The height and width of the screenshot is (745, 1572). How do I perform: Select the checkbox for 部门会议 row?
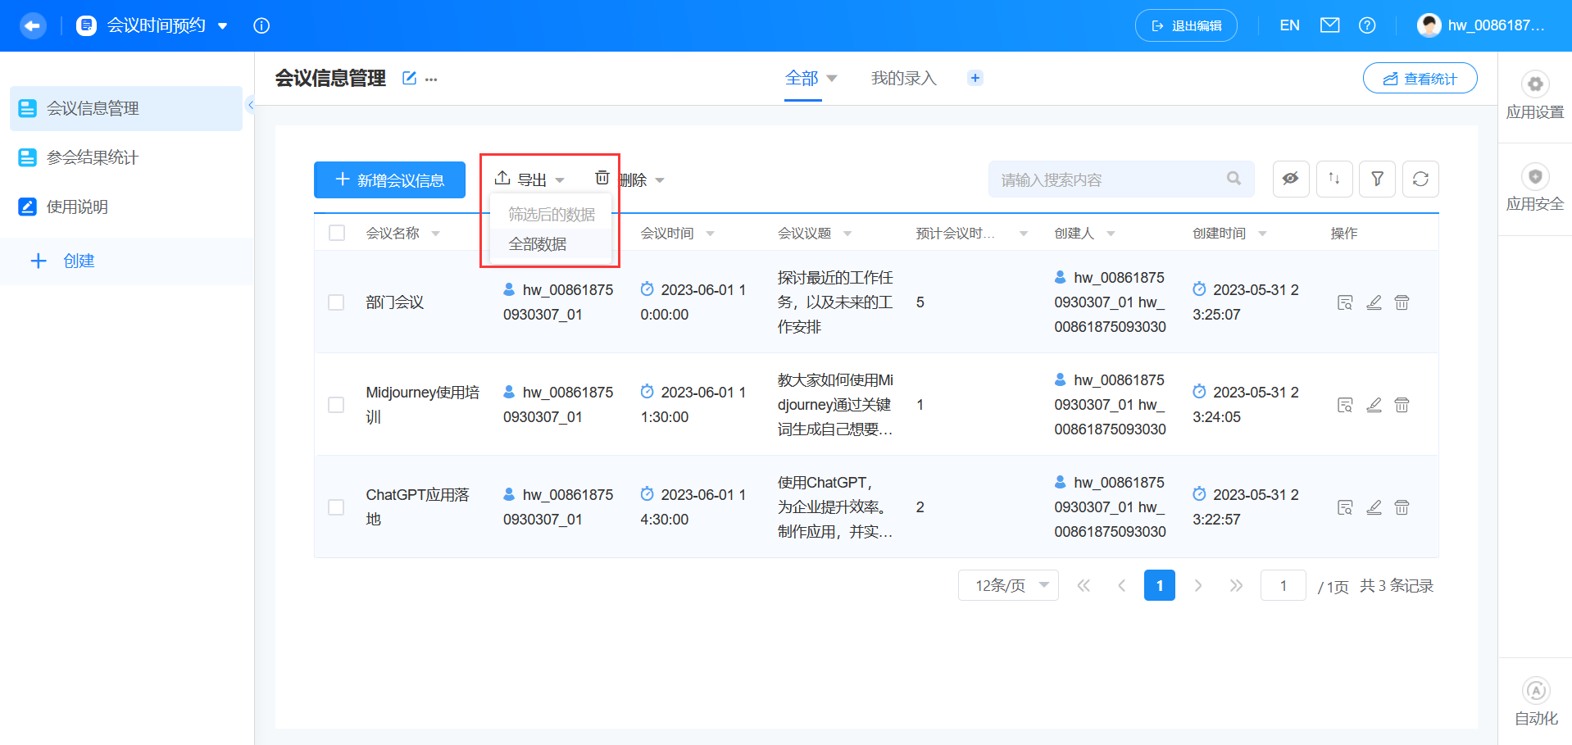[336, 302]
